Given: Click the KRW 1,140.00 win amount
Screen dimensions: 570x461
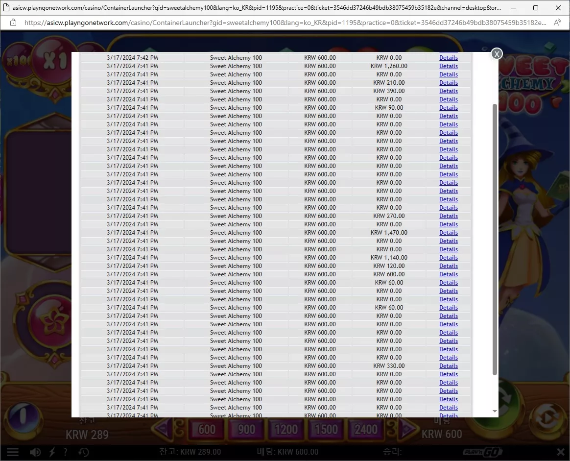Looking at the screenshot, I should pos(389,258).
